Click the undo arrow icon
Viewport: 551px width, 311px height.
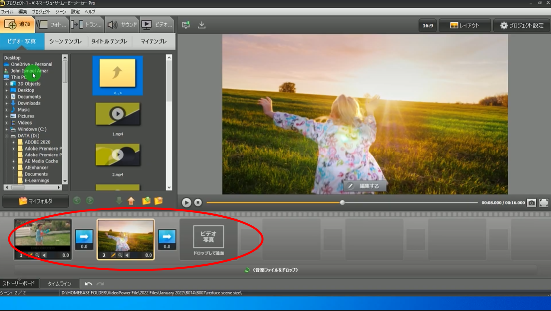tap(88, 284)
